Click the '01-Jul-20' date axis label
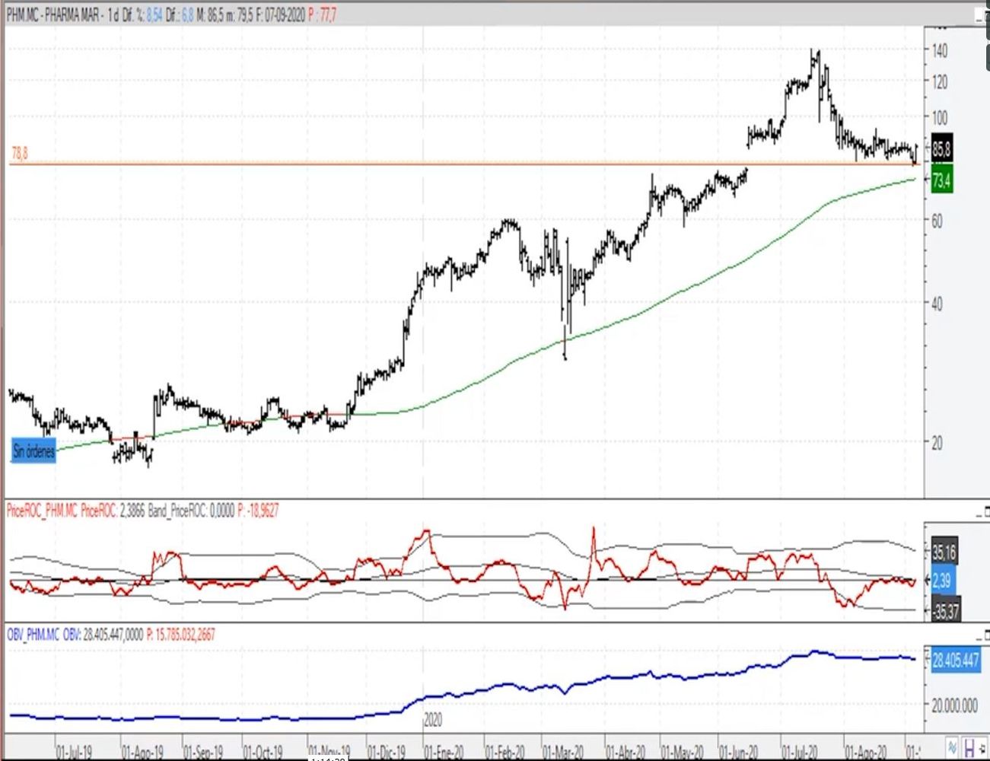The image size is (990, 761). click(800, 753)
